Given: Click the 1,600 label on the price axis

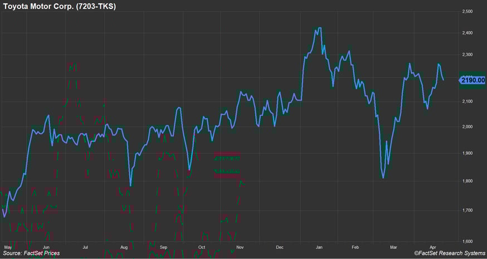Looking at the screenshot, I should [467, 241].
